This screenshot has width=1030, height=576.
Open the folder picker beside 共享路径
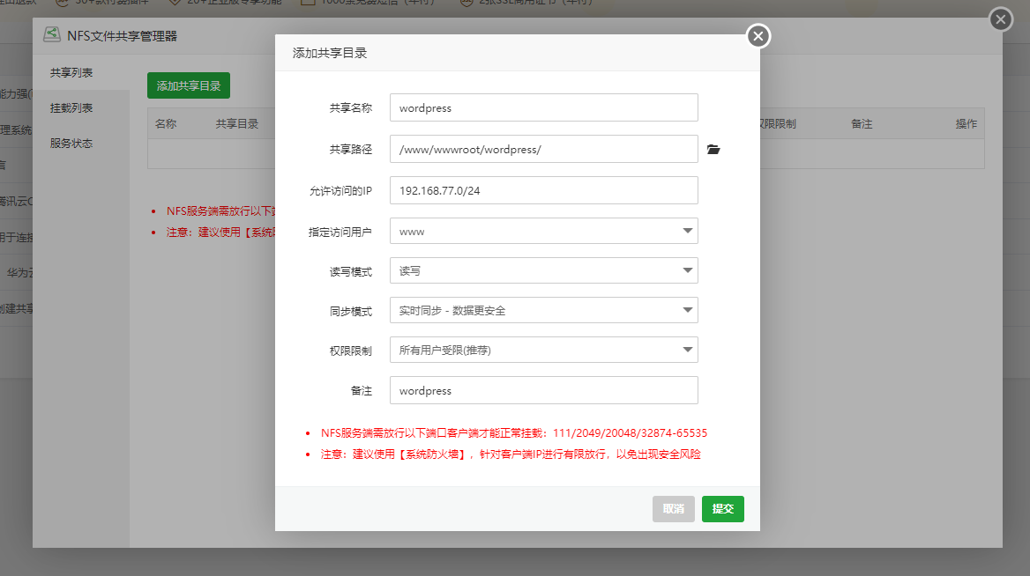click(713, 149)
